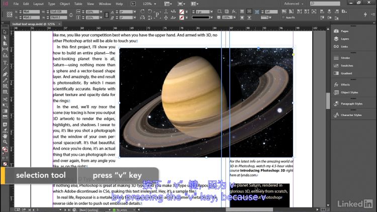
Task: Select the Free Transform tool
Action: click(x=5, y=105)
